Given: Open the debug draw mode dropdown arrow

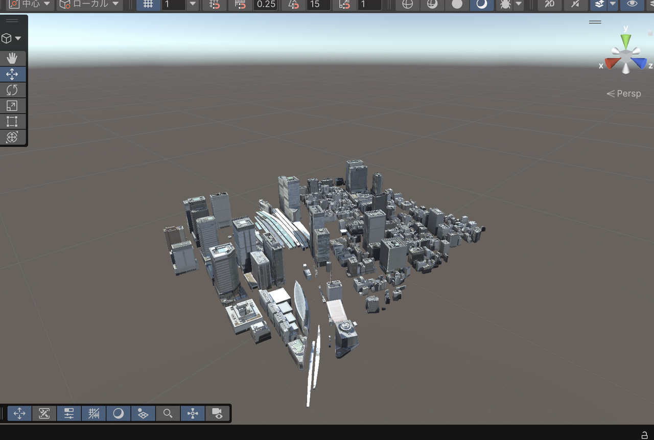Looking at the screenshot, I should tap(519, 5).
